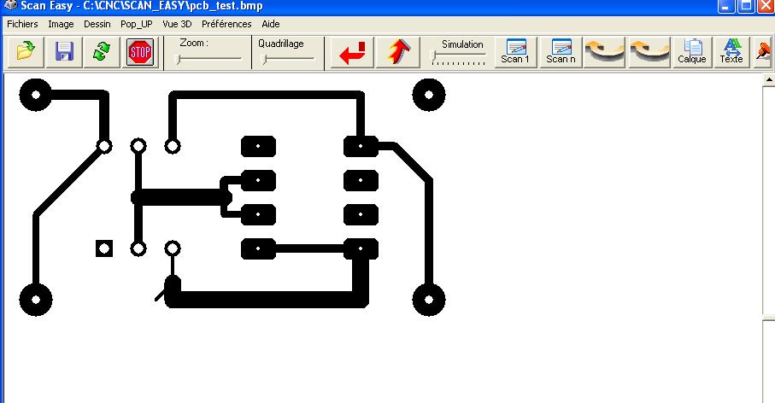Click the bottom-right round pad of the PCB
This screenshot has height=403, width=775.
pos(429,300)
